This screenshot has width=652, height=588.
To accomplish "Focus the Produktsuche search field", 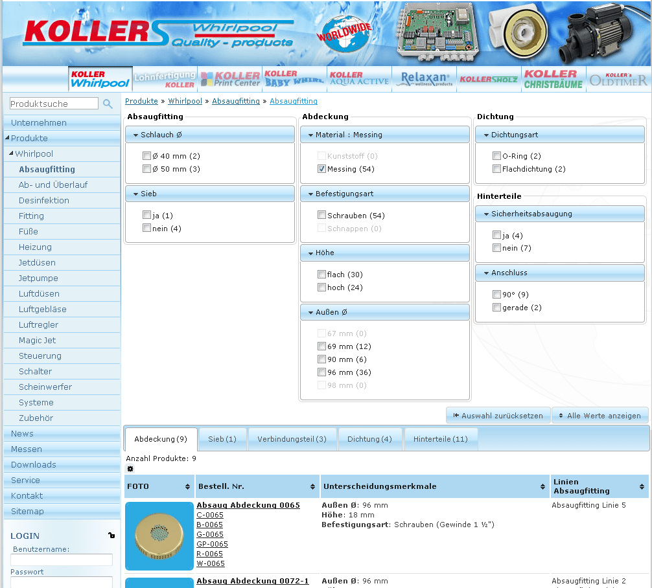I will [x=54, y=104].
